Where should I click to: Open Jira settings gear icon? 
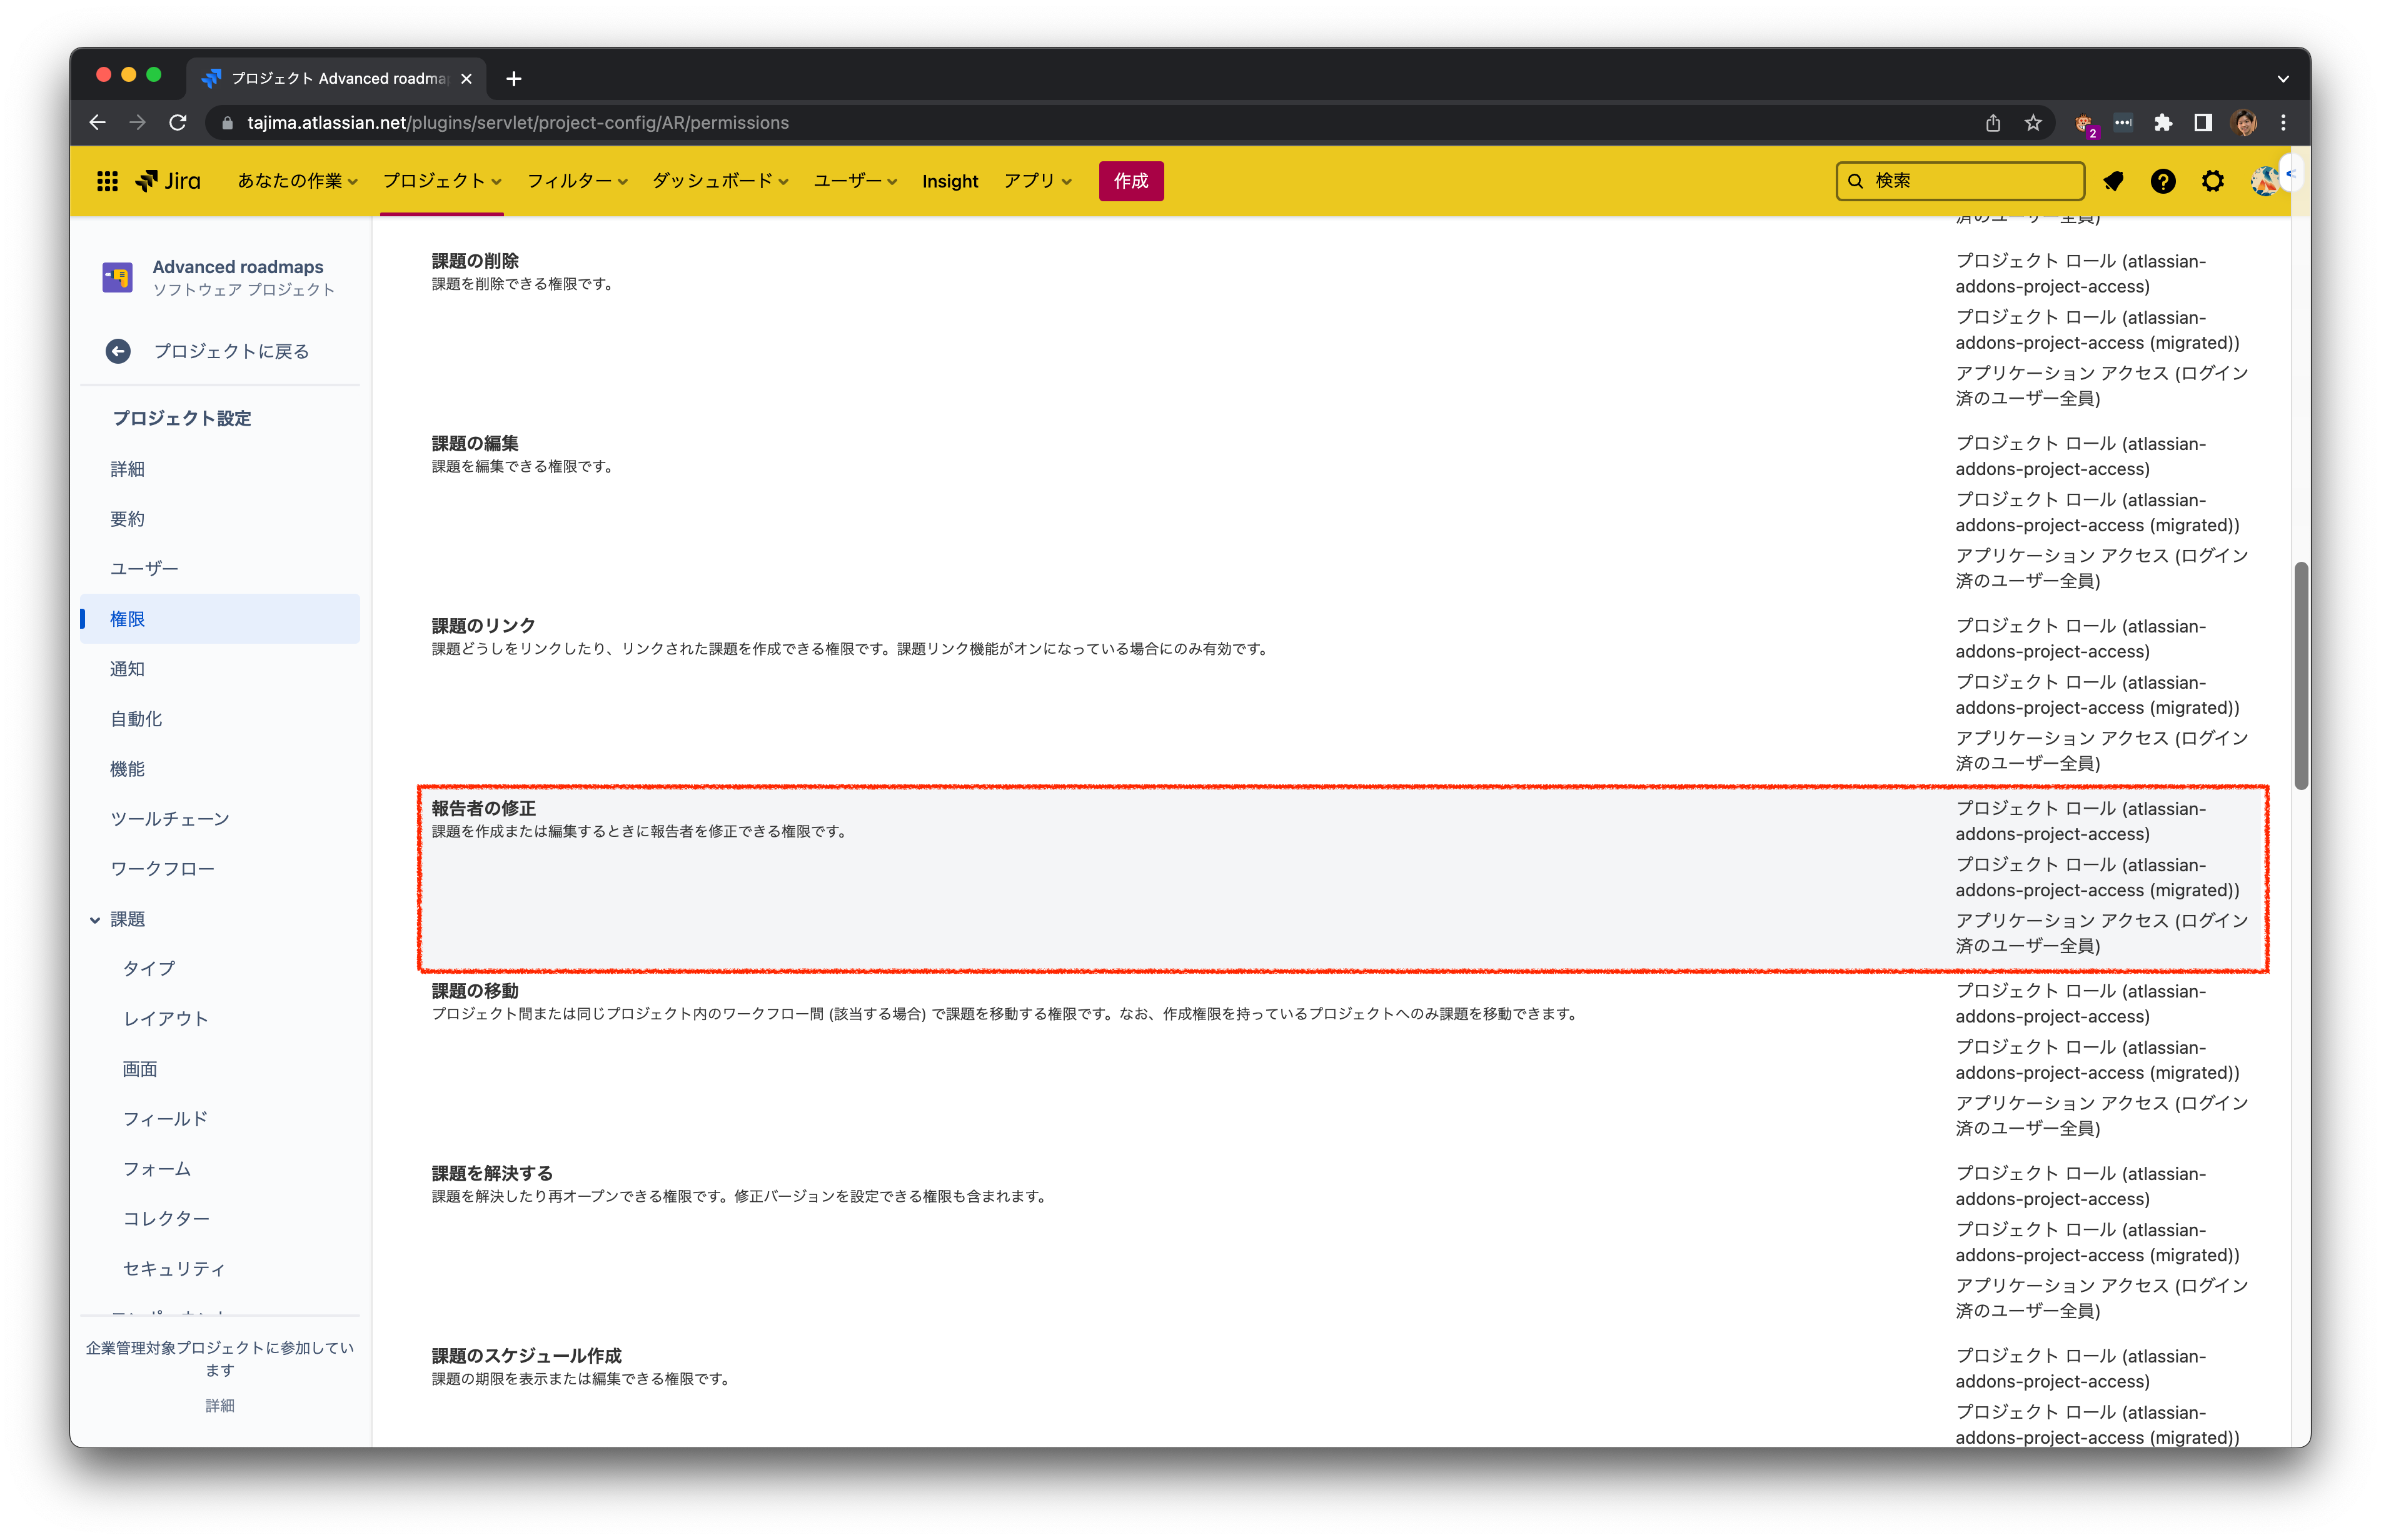(x=2213, y=181)
